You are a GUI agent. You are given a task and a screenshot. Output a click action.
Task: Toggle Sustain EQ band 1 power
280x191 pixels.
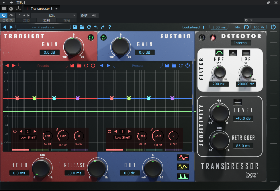pyautogui.click(x=109, y=132)
